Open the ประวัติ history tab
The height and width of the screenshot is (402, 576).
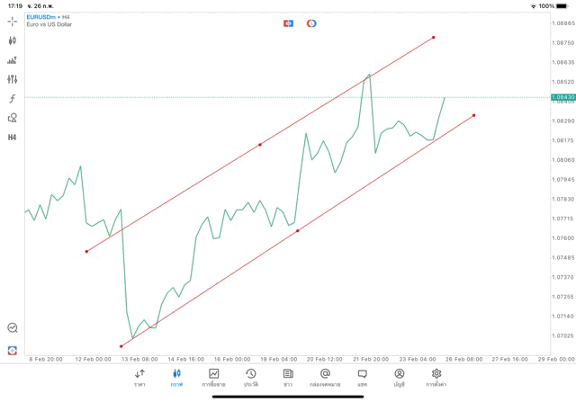[250, 377]
